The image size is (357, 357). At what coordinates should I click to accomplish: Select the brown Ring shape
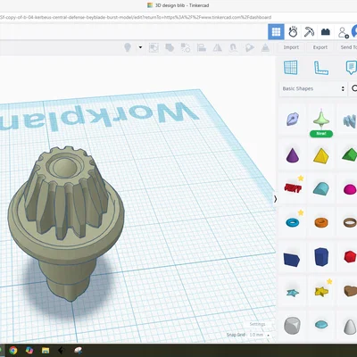(x=350, y=222)
